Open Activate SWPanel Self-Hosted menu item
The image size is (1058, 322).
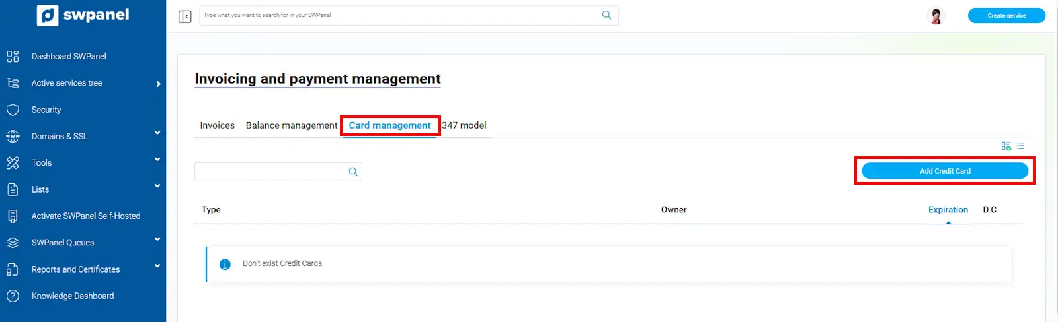(x=86, y=216)
